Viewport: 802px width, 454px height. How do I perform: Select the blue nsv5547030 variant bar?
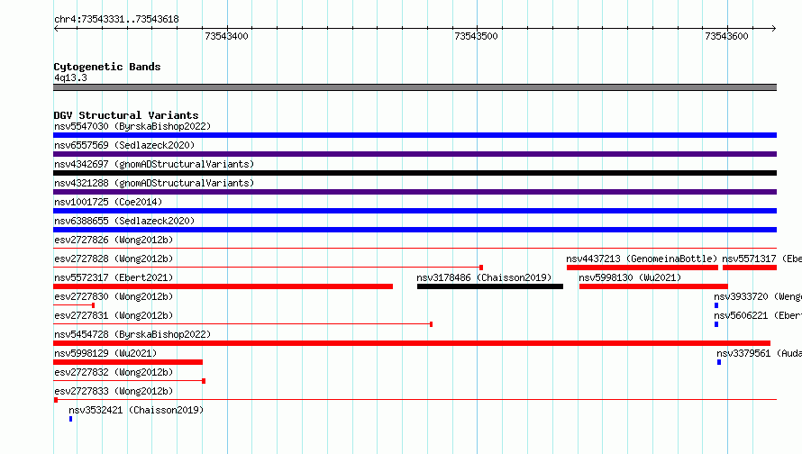point(415,135)
